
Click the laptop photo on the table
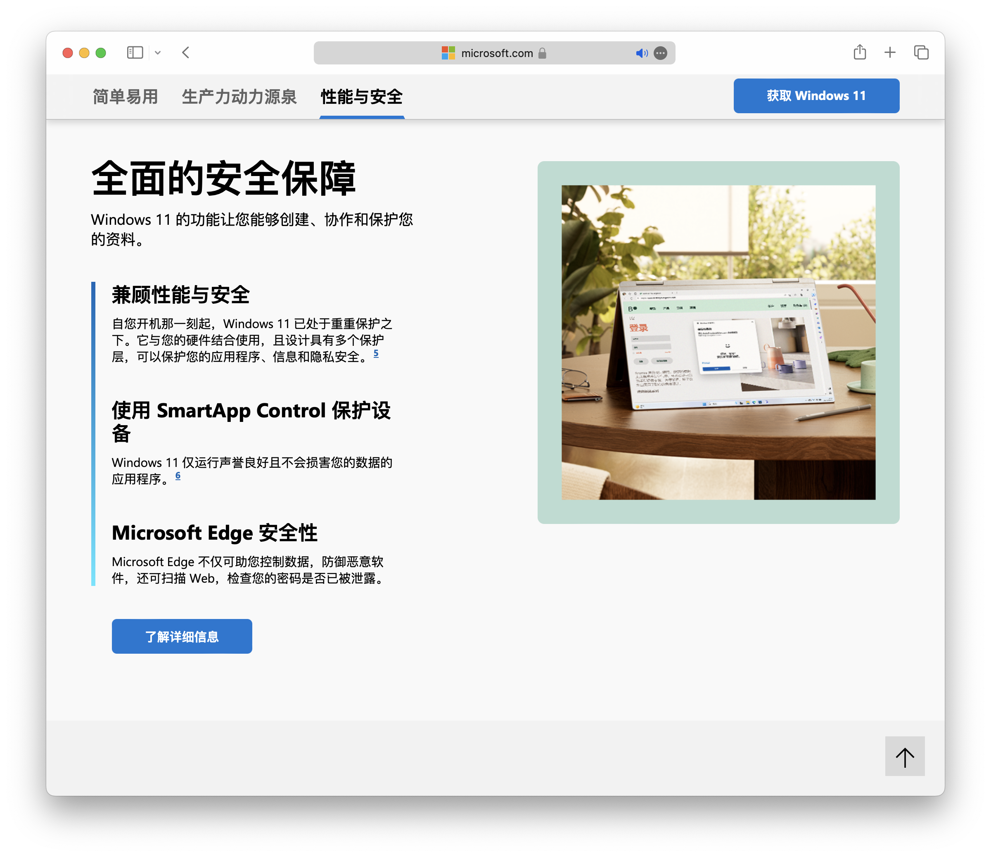click(x=718, y=342)
